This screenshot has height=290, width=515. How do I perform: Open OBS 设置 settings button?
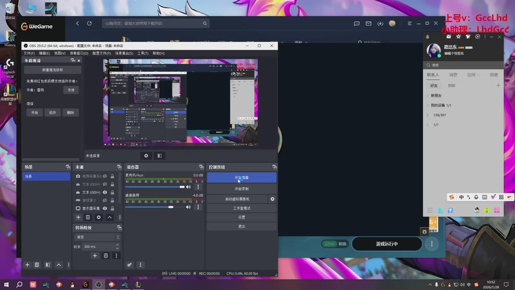tap(242, 217)
